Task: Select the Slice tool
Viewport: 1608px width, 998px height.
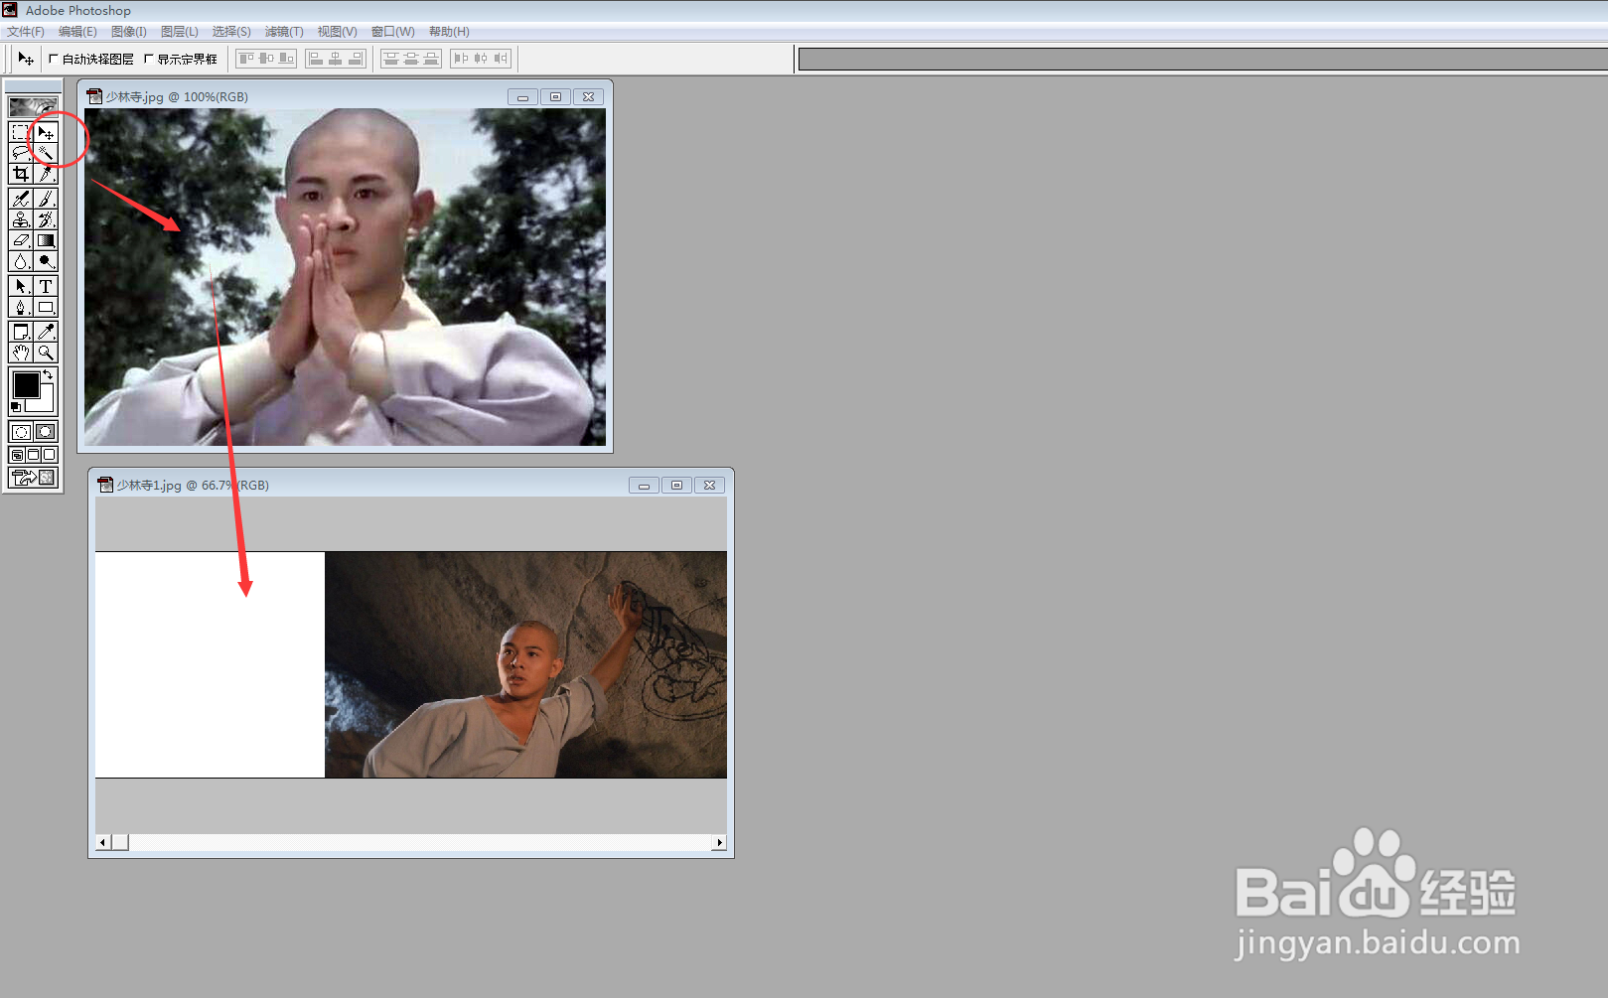Action: coord(46,174)
